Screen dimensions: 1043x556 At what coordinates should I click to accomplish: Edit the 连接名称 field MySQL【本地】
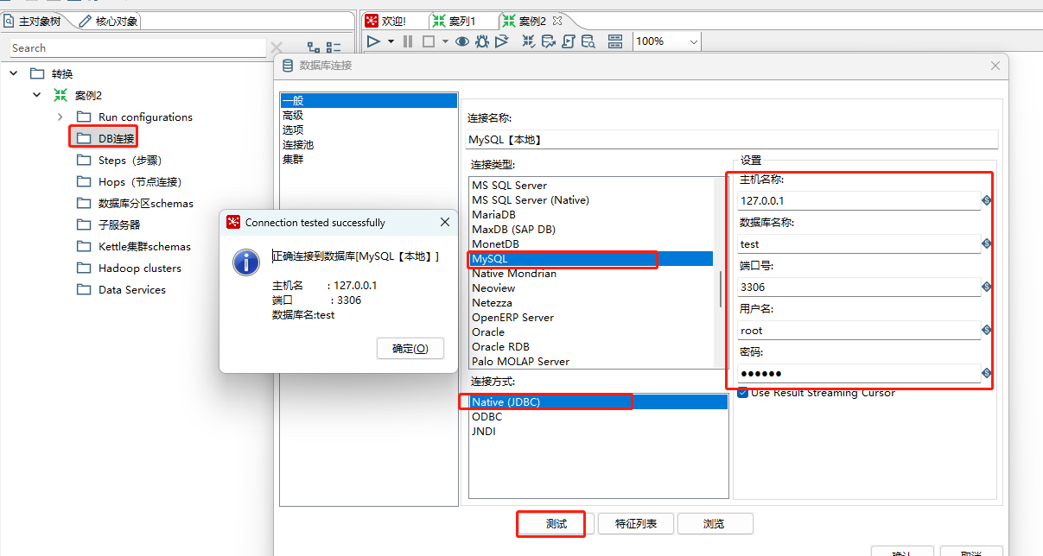(732, 139)
